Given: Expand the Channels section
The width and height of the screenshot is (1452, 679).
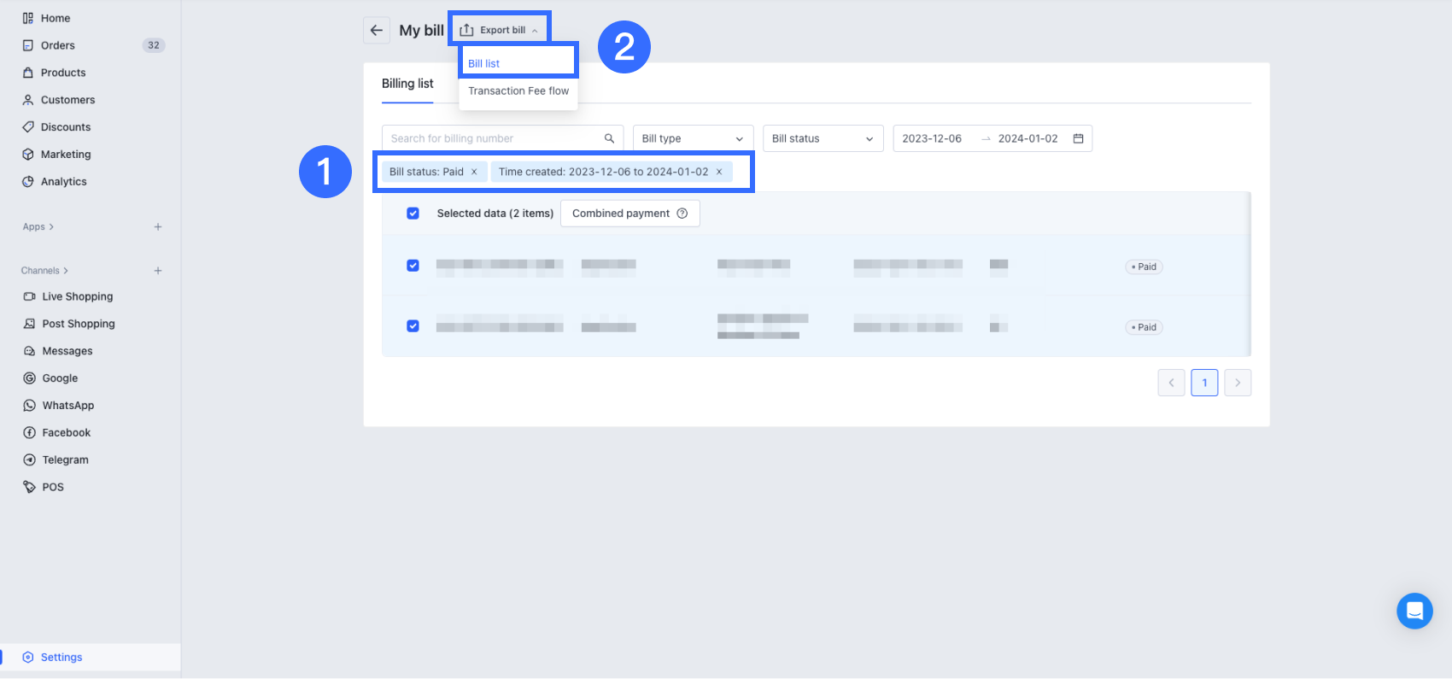Looking at the screenshot, I should (44, 271).
